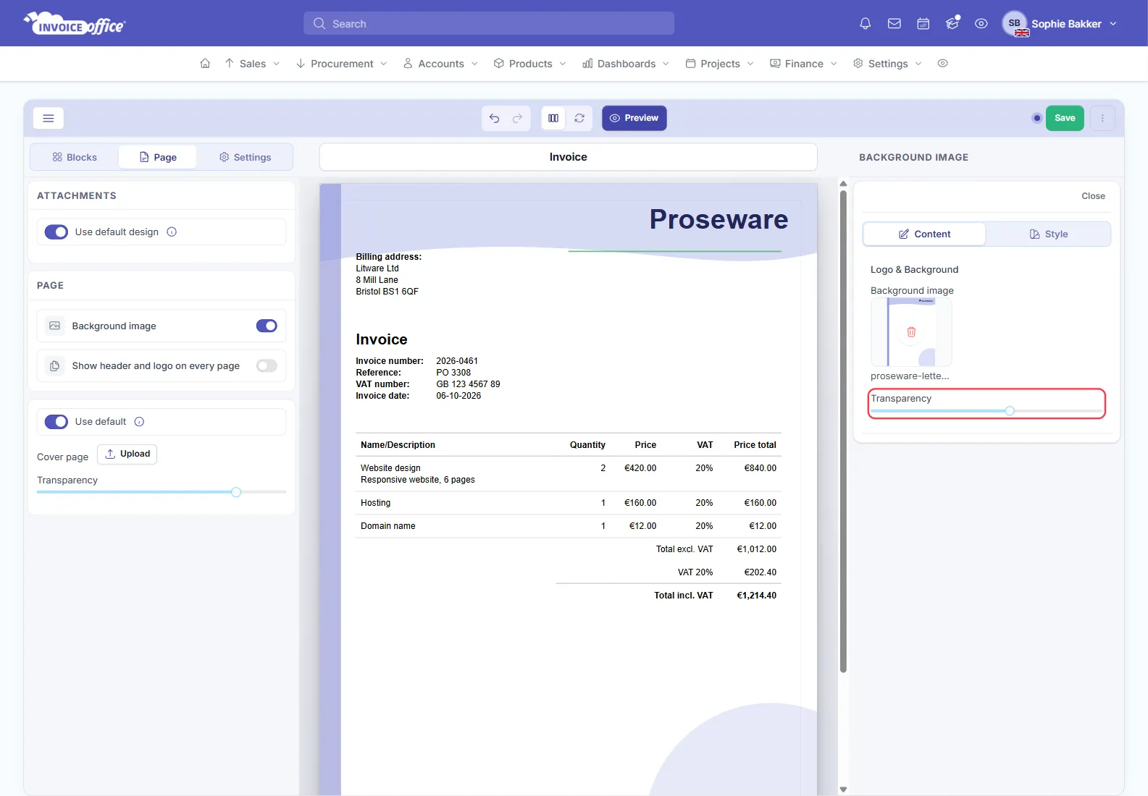Click info icon next to Use default

139,422
